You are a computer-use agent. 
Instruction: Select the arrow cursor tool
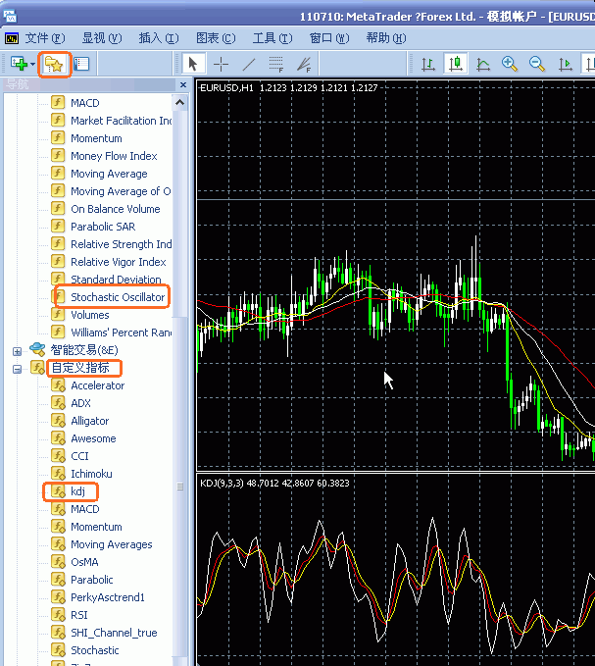point(193,64)
